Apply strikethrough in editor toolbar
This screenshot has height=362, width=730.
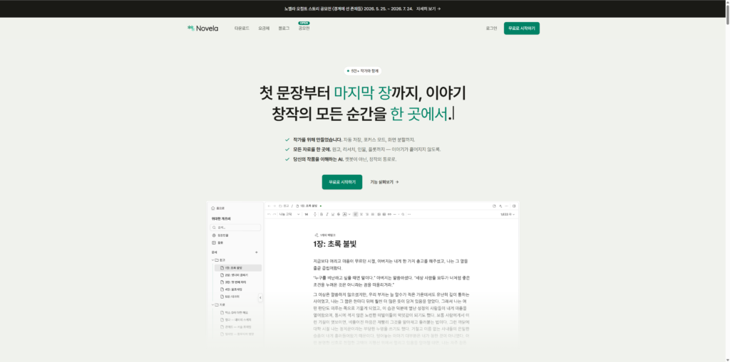point(339,214)
